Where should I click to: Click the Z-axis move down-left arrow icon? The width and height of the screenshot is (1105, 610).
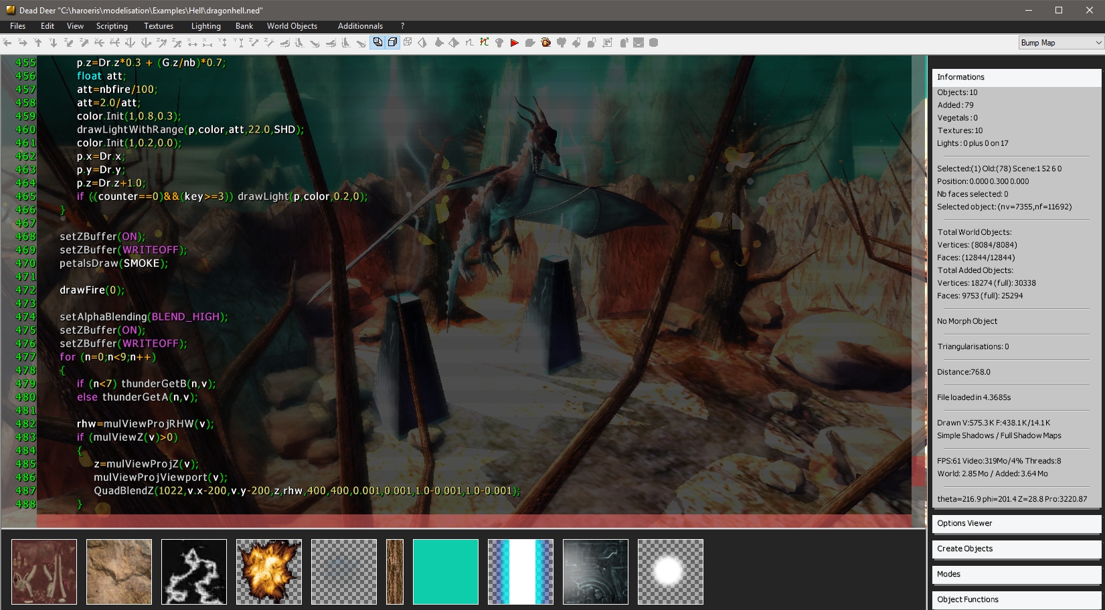[x=68, y=43]
